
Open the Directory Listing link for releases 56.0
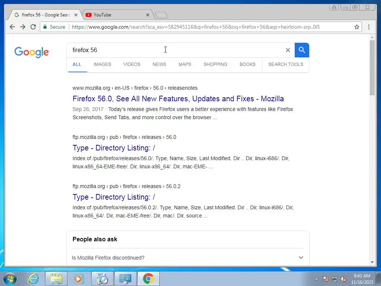tap(114, 148)
